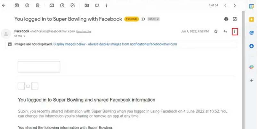
Task: Open top toolbar More options menu
Action: [x=107, y=5]
